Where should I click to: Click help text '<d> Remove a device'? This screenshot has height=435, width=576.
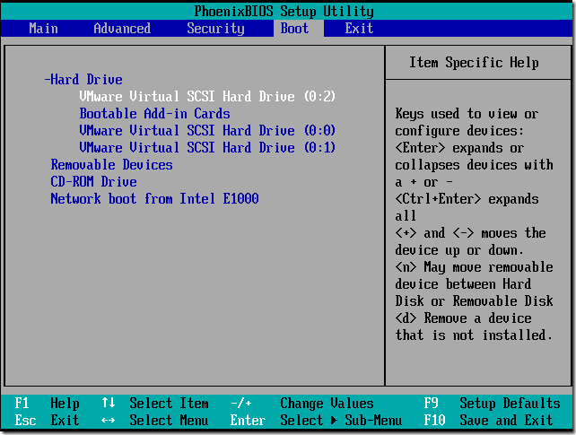(x=463, y=318)
